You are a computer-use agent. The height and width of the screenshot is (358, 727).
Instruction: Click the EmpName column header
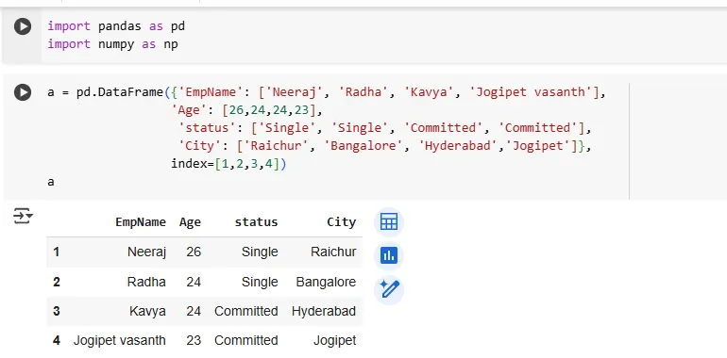tap(141, 222)
